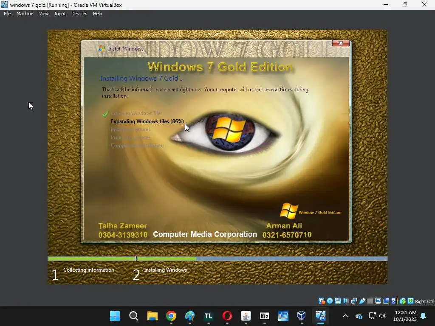
Task: Click the mouse integration status icon
Action: click(x=403, y=301)
